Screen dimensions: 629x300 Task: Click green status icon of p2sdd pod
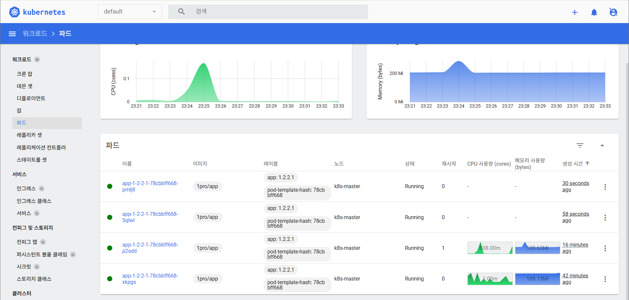click(110, 248)
